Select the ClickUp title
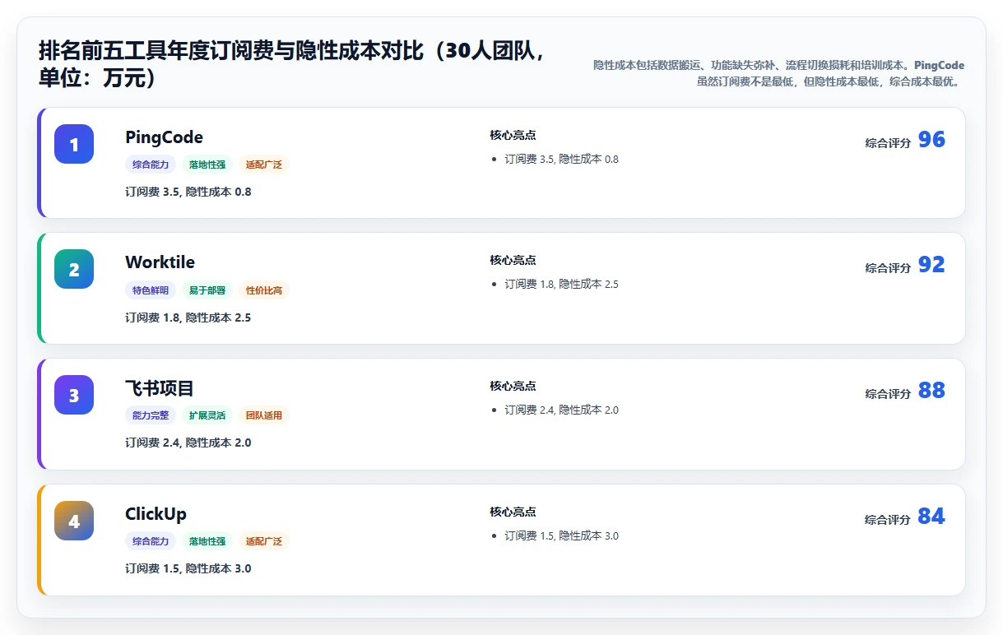Screen dimensions: 1003x635 (156, 514)
